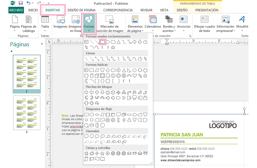Select the INSERTAR ribbon tab
Image resolution: width=257 pixels, height=168 pixels.
(x=53, y=10)
